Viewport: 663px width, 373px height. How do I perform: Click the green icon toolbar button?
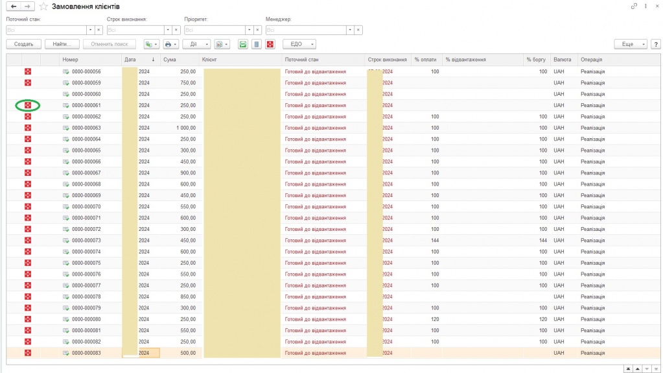point(243,44)
